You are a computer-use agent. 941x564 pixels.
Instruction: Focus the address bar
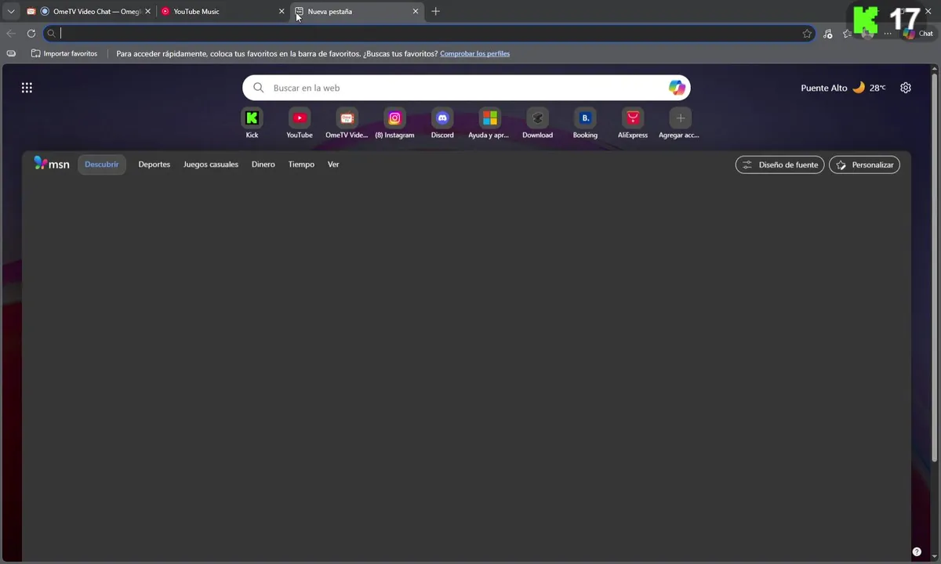click(429, 33)
